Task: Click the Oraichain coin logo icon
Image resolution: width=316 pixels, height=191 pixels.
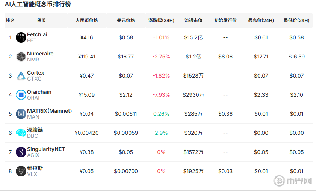Action: (21, 95)
